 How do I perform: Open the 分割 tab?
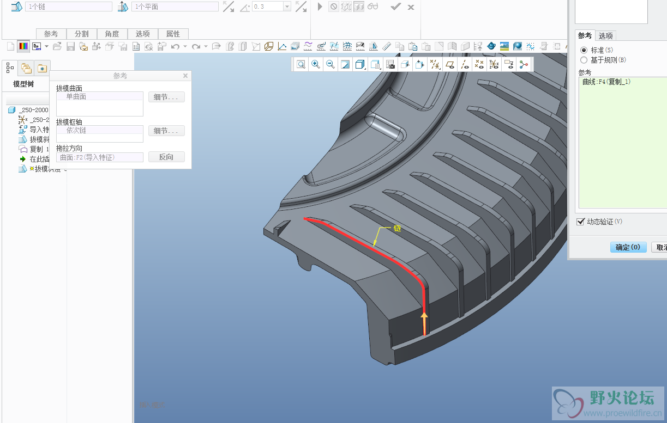coord(81,34)
